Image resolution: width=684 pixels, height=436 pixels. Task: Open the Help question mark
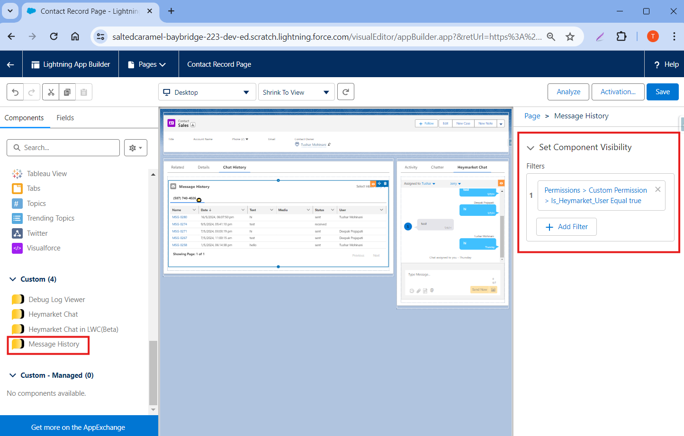click(657, 65)
